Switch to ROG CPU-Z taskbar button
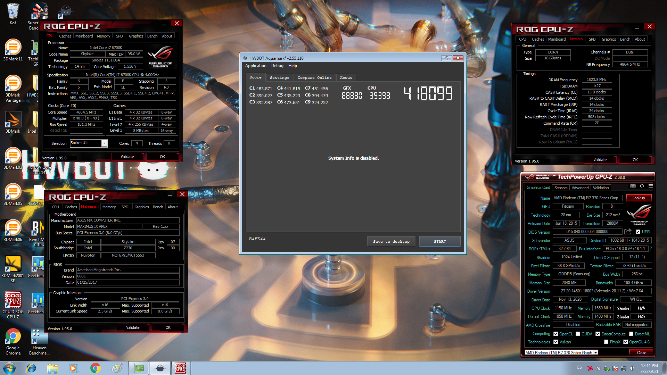The width and height of the screenshot is (667, 375). pos(180,368)
